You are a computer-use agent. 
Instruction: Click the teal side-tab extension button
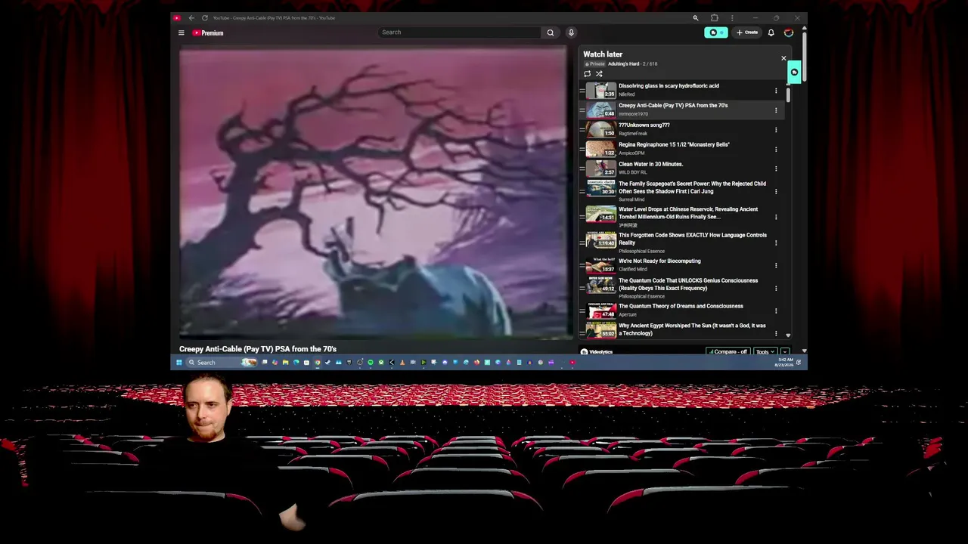(794, 73)
